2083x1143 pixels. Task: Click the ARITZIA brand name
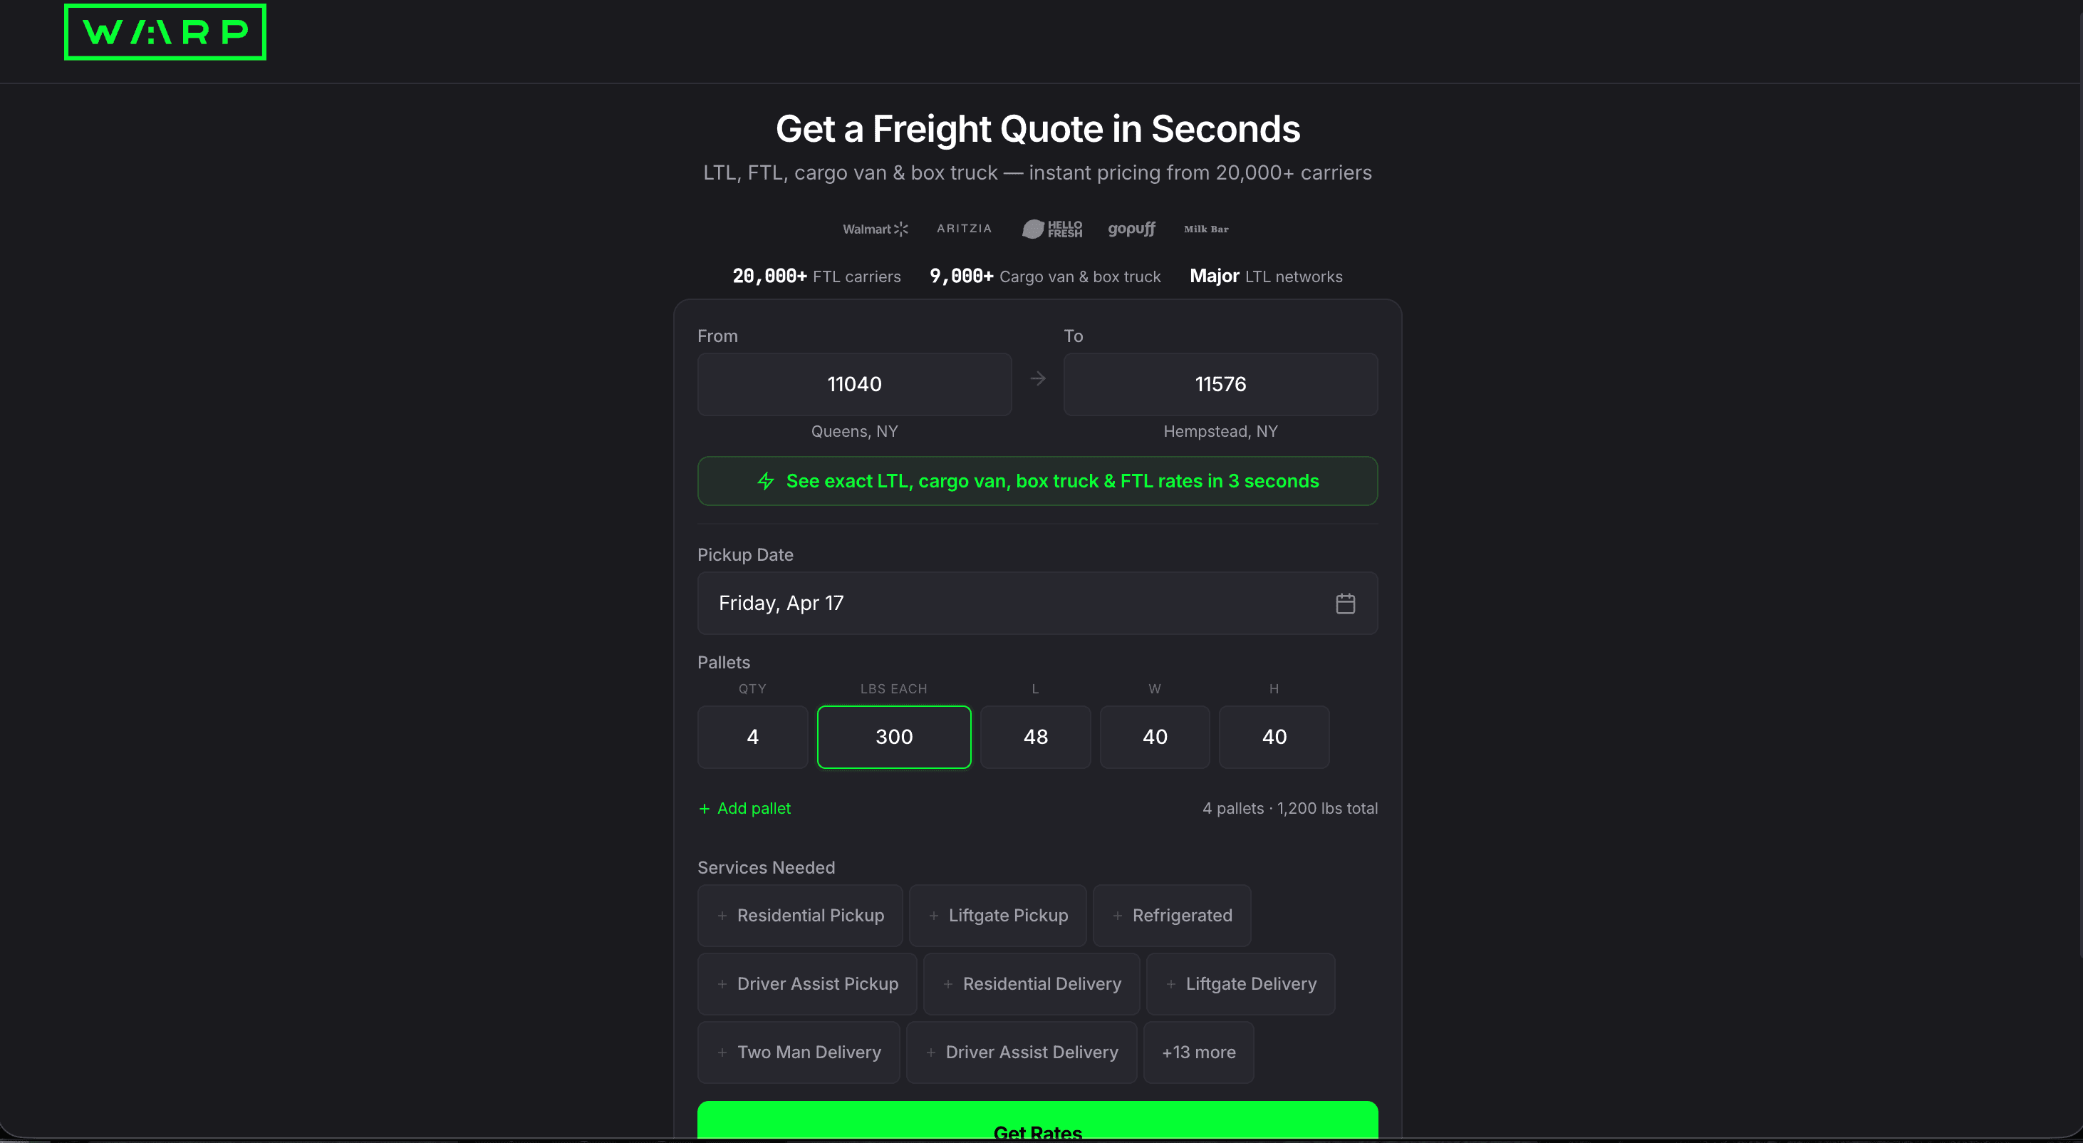pos(964,228)
